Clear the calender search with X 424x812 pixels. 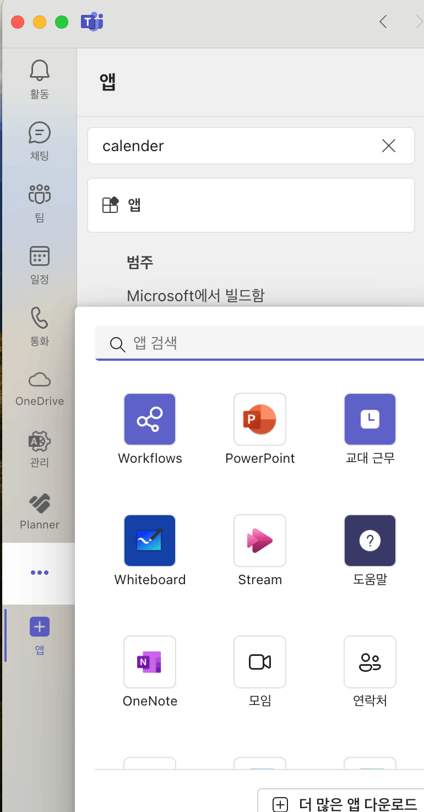[x=389, y=146]
